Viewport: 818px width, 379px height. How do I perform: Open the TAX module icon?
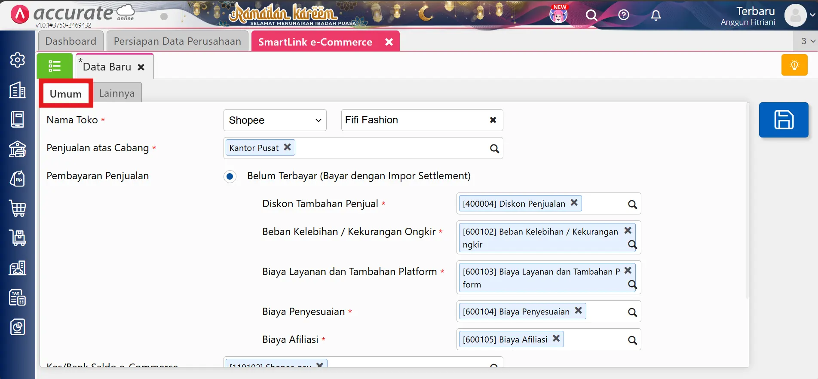(18, 297)
